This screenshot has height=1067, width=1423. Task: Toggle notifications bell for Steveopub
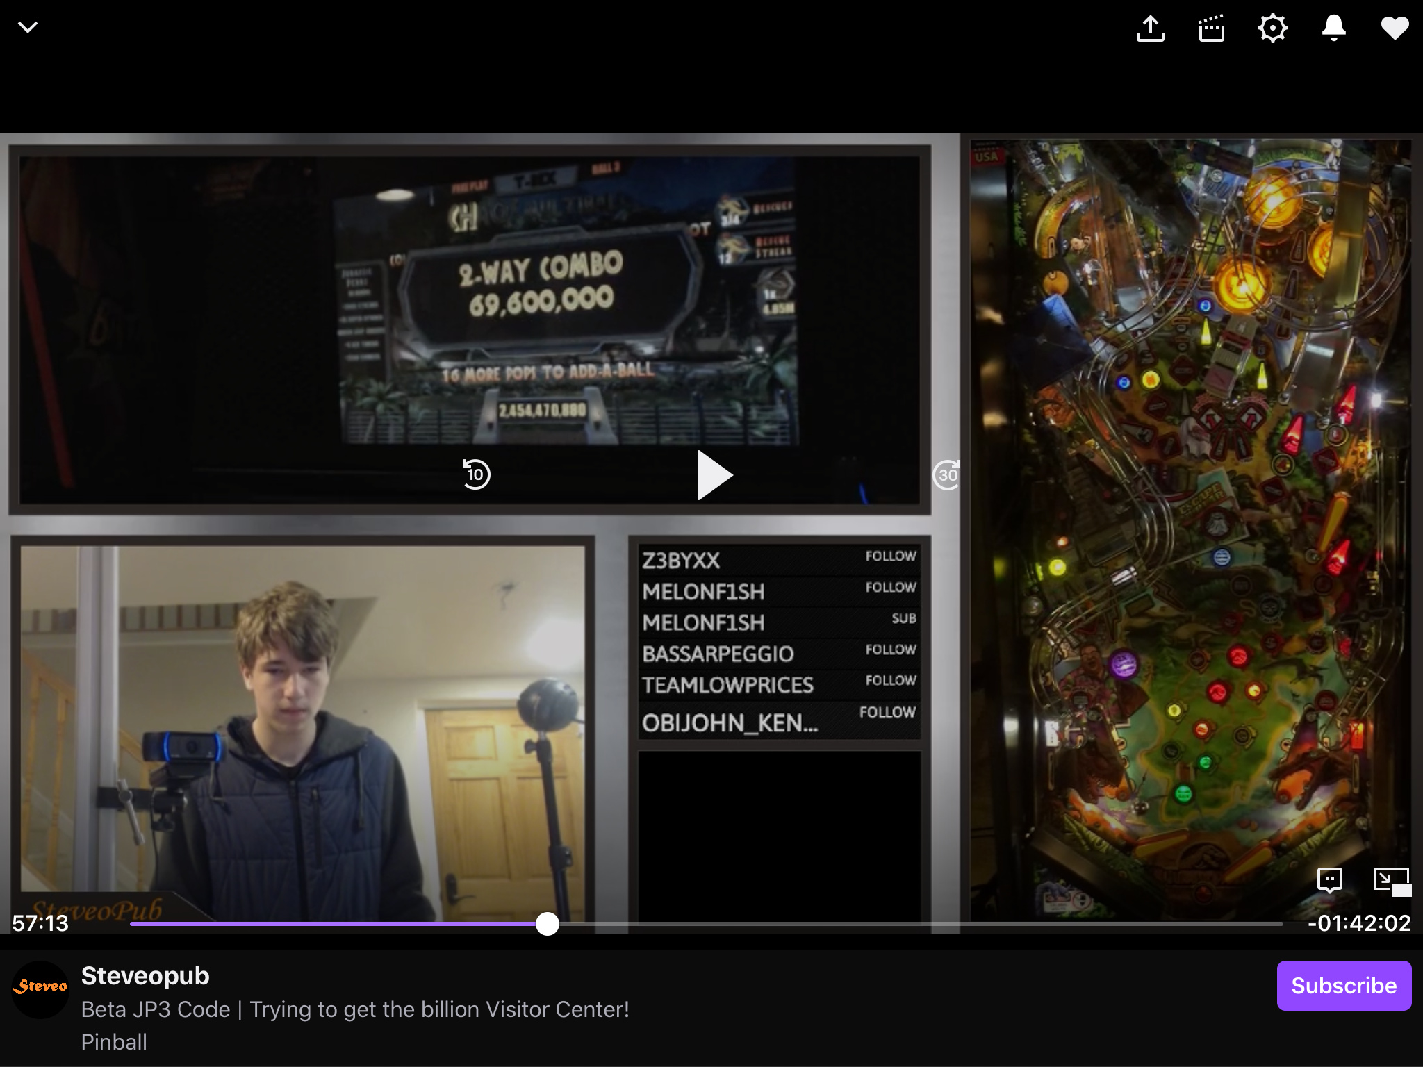[1333, 28]
